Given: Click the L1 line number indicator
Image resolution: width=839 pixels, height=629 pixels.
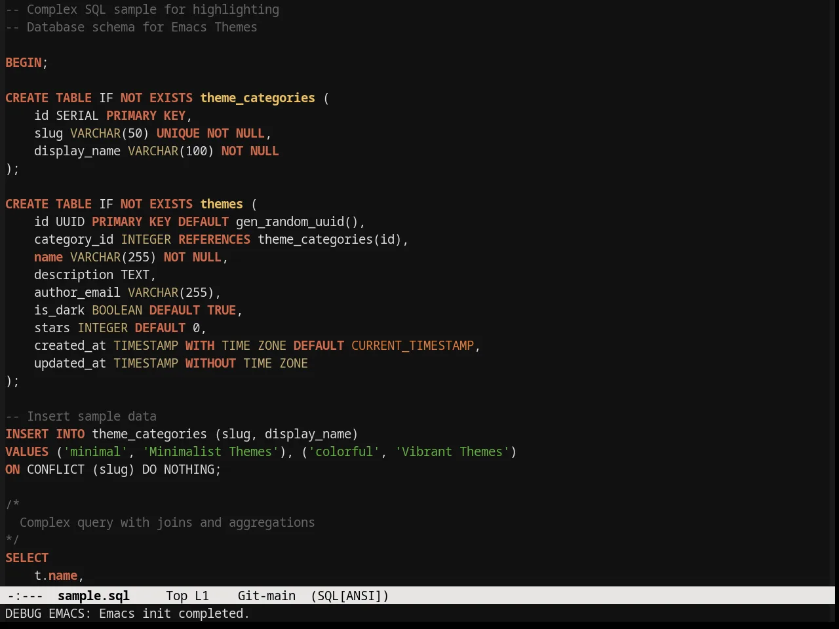Looking at the screenshot, I should [202, 596].
